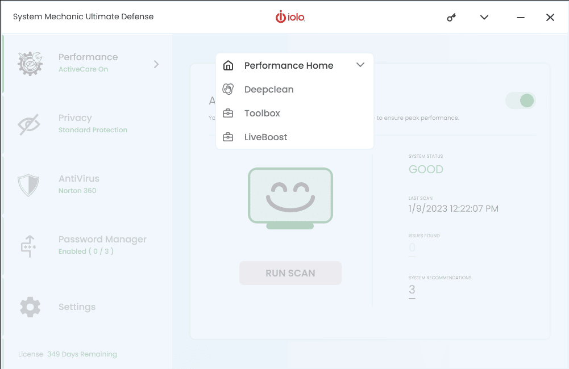Click the LiveBoost briefcase icon in menu

(x=228, y=137)
